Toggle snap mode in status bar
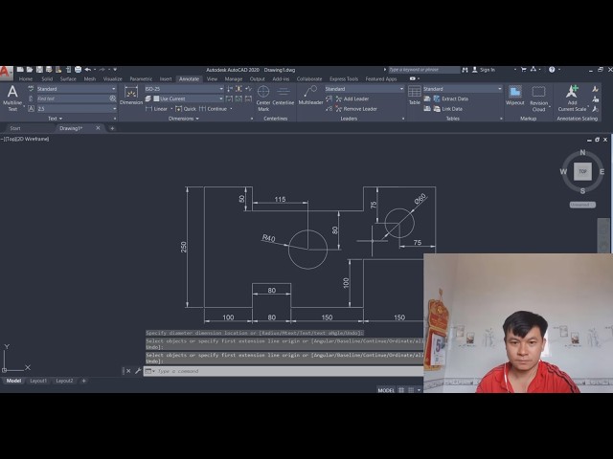613x459 pixels. (x=411, y=390)
